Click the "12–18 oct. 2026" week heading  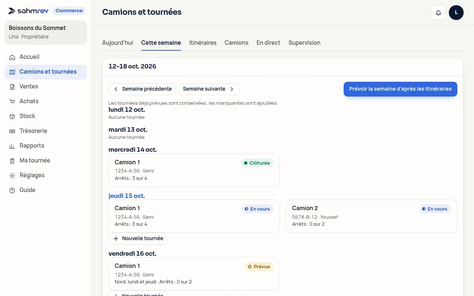coord(132,67)
